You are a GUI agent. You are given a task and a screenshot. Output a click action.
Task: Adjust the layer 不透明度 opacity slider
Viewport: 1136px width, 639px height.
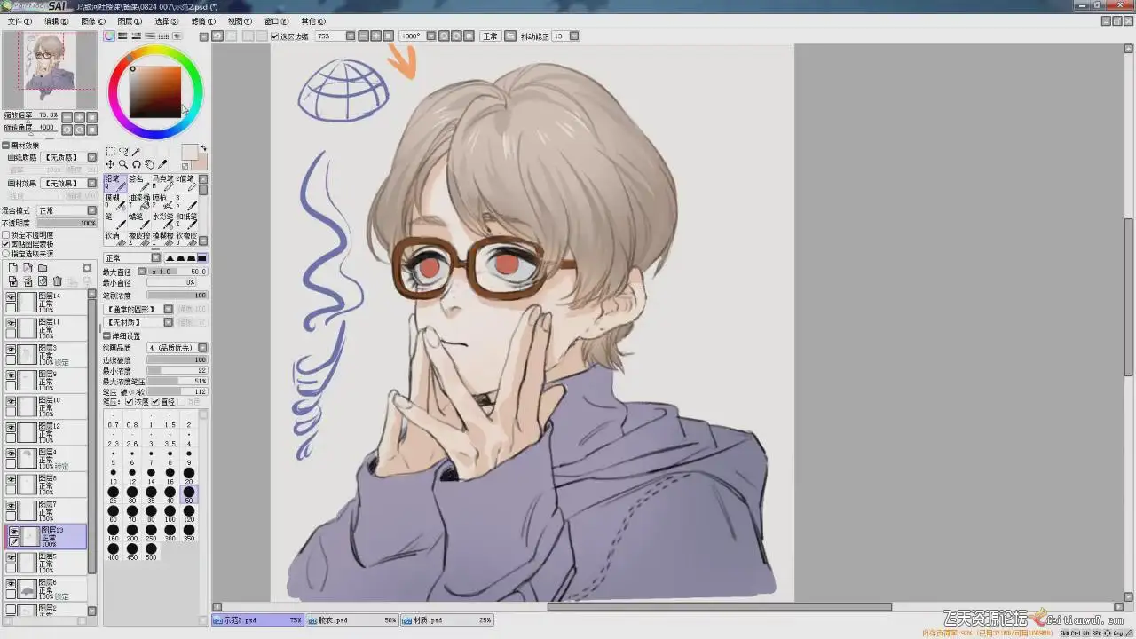tap(67, 223)
